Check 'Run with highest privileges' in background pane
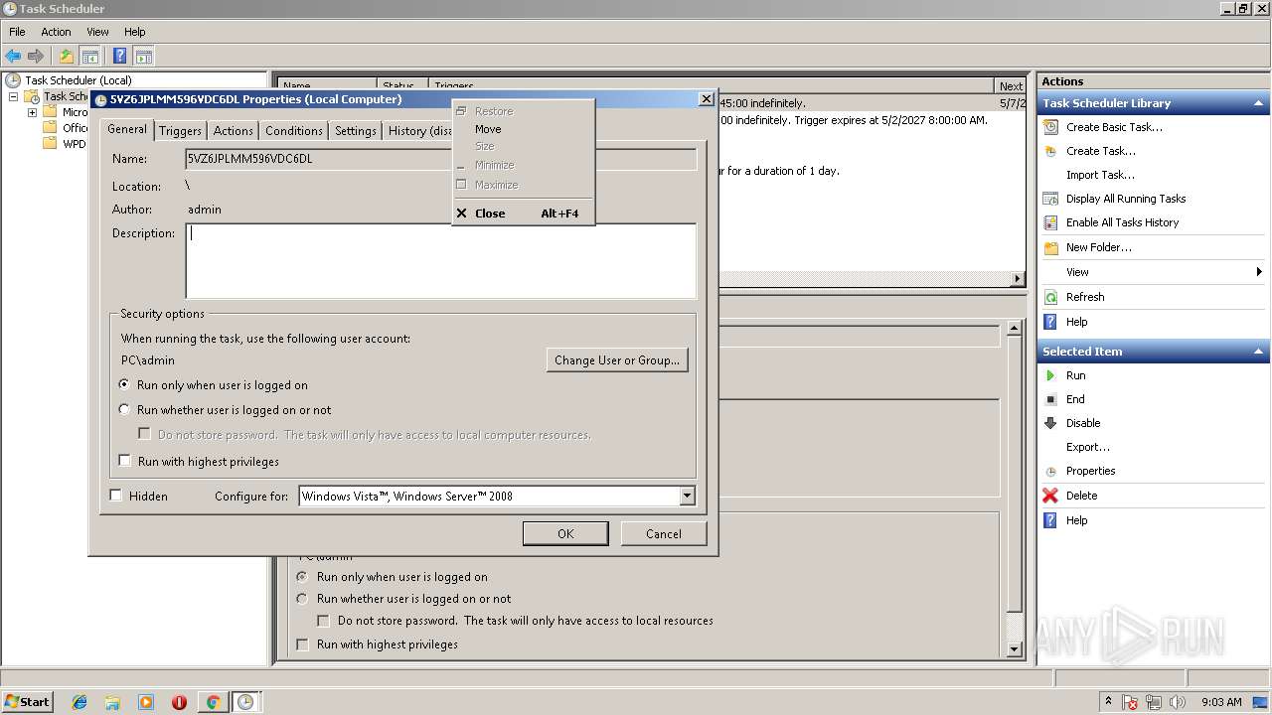Viewport: 1272px width, 715px height. tap(303, 644)
